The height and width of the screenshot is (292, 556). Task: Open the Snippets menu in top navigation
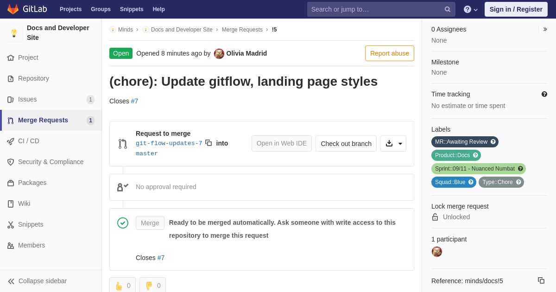click(132, 9)
